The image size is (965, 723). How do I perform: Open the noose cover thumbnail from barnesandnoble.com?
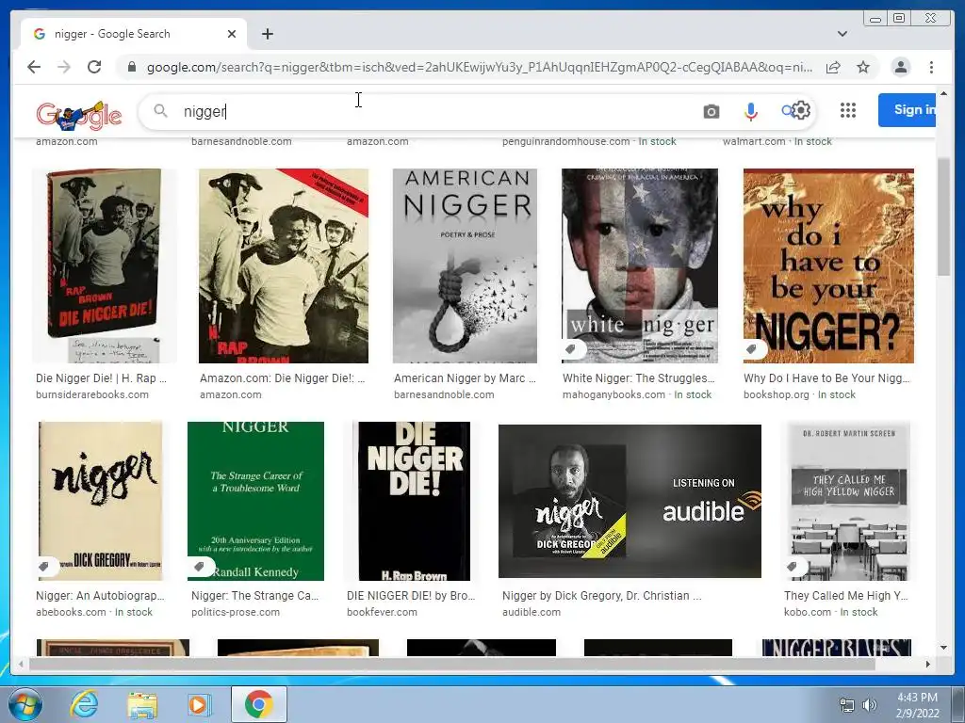click(465, 265)
